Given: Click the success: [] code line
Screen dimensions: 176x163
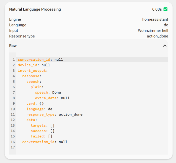Looking at the screenshot, I should pyautogui.click(x=42, y=131).
